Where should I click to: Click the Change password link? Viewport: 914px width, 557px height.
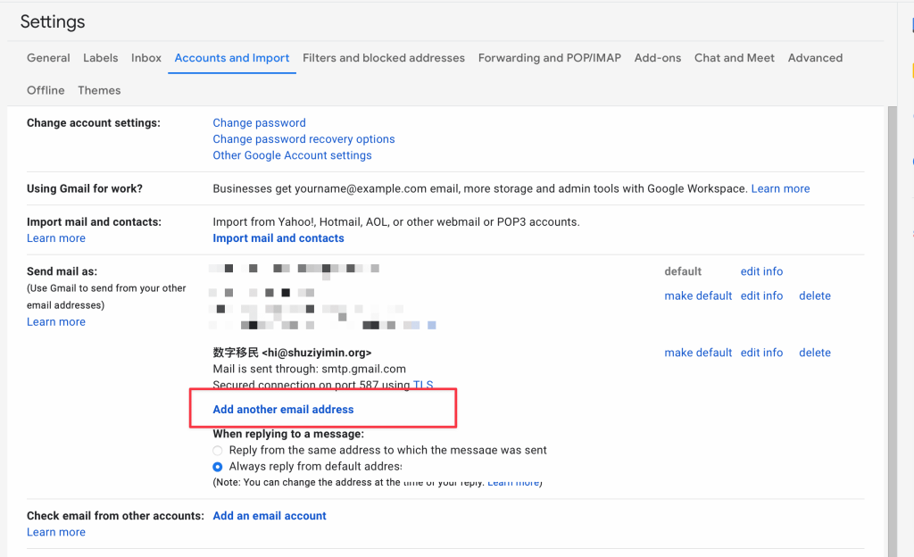tap(259, 123)
